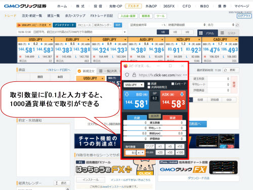Switch rate panels to 3段 layout
253x190 pixels.
click(187, 32)
